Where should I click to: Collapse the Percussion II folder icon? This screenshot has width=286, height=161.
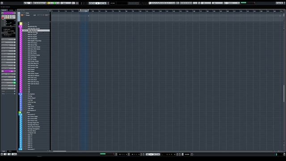pos(21,114)
